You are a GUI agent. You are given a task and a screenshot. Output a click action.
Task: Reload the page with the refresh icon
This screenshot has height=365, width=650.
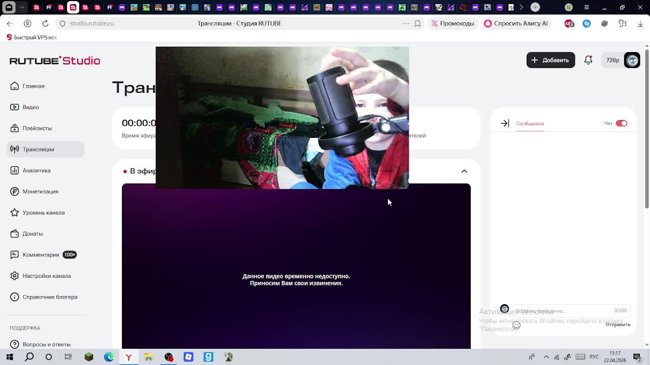pyautogui.click(x=45, y=23)
